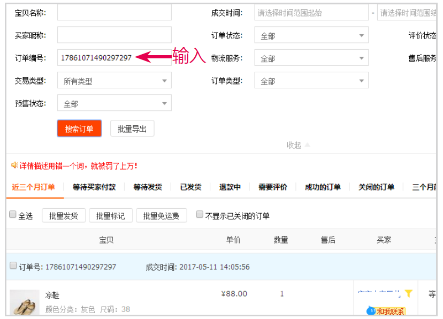The width and height of the screenshot is (443, 319).
Task: Click the 和我联系 chat icon
Action: click(386, 311)
